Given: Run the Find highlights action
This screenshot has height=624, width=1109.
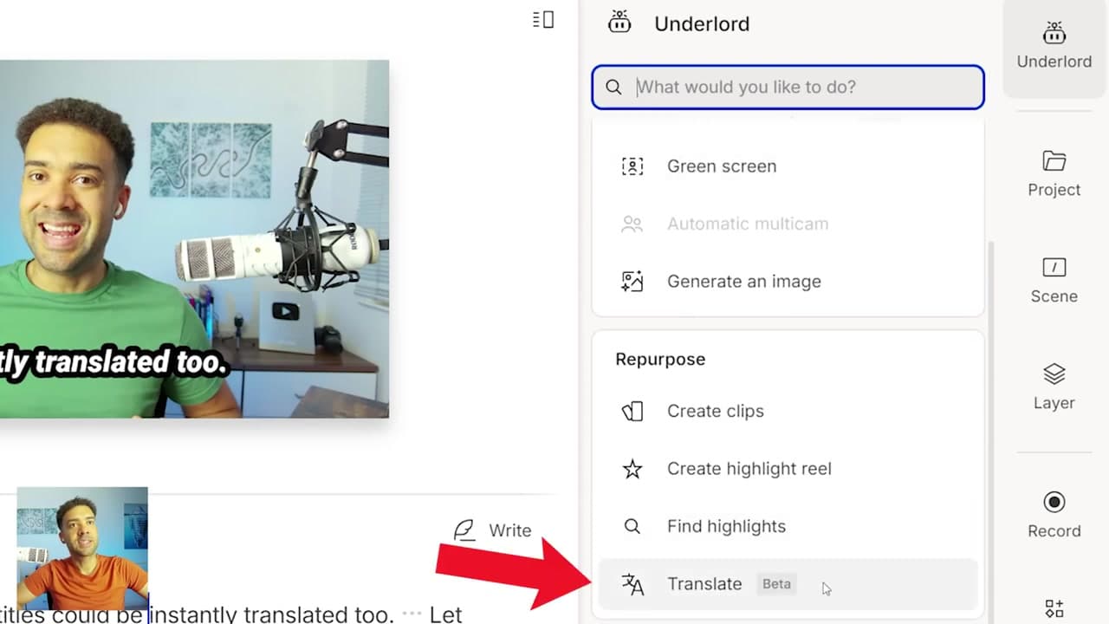Looking at the screenshot, I should point(788,527).
